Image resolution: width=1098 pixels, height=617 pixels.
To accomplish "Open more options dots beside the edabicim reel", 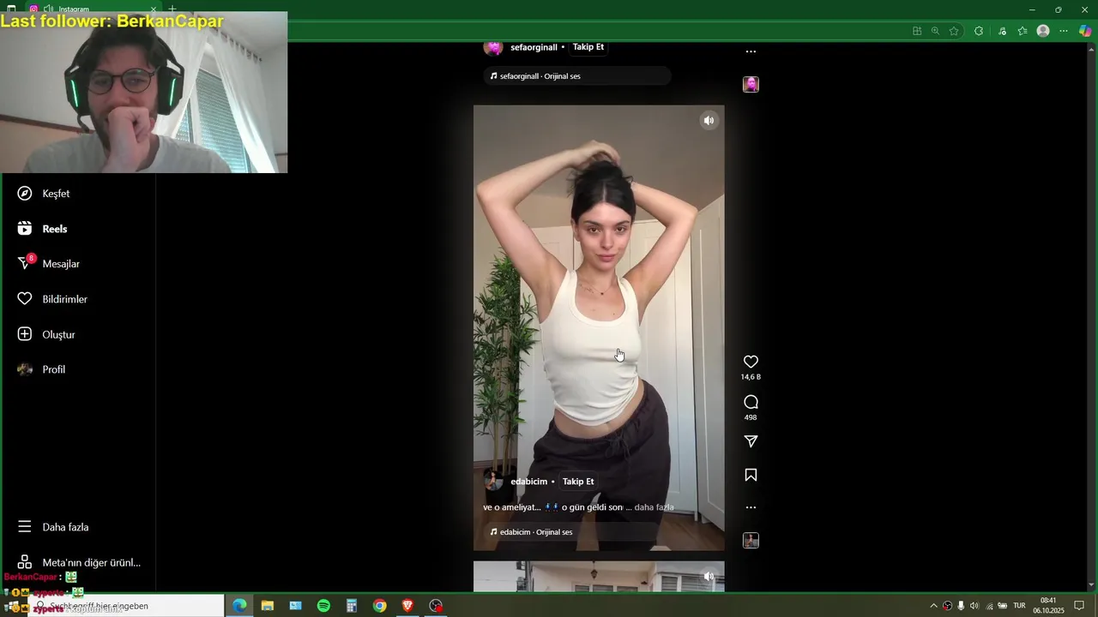I will pos(751,507).
